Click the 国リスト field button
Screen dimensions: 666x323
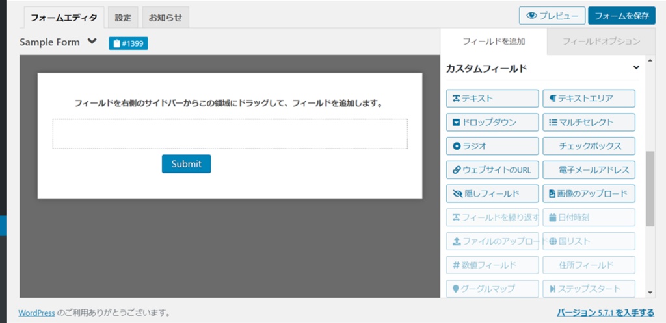click(x=589, y=241)
